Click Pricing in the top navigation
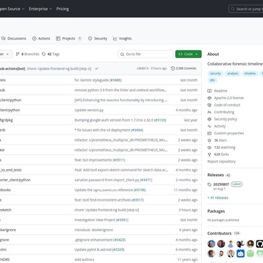The height and width of the screenshot is (263, 263). (62, 9)
